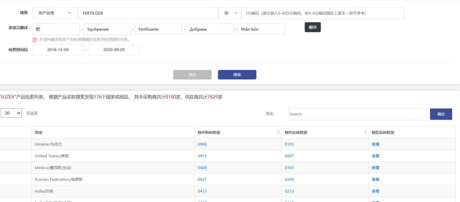Viewport: 460px width, 202px height.
Task: Click the dark 翻译 translate button
Action: pos(312,28)
